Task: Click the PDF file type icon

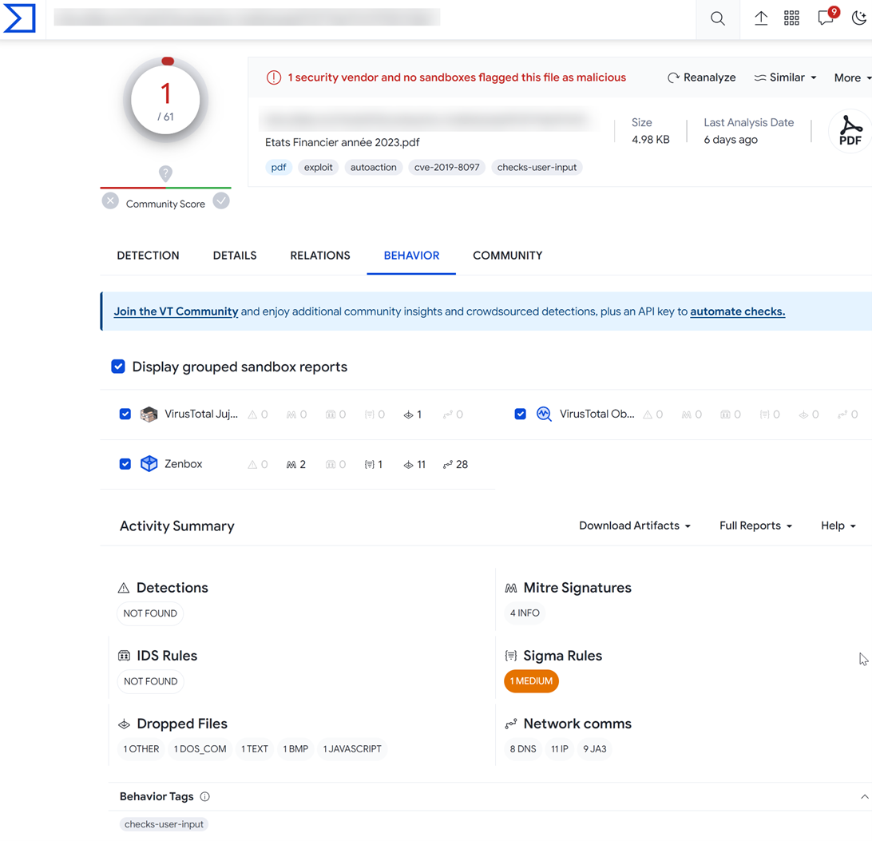Action: [x=850, y=131]
